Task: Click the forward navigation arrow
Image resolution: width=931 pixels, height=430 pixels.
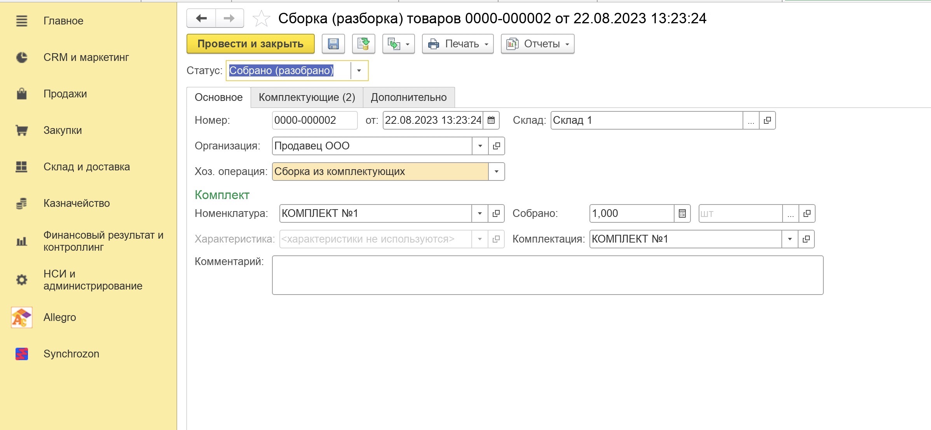Action: click(x=230, y=18)
